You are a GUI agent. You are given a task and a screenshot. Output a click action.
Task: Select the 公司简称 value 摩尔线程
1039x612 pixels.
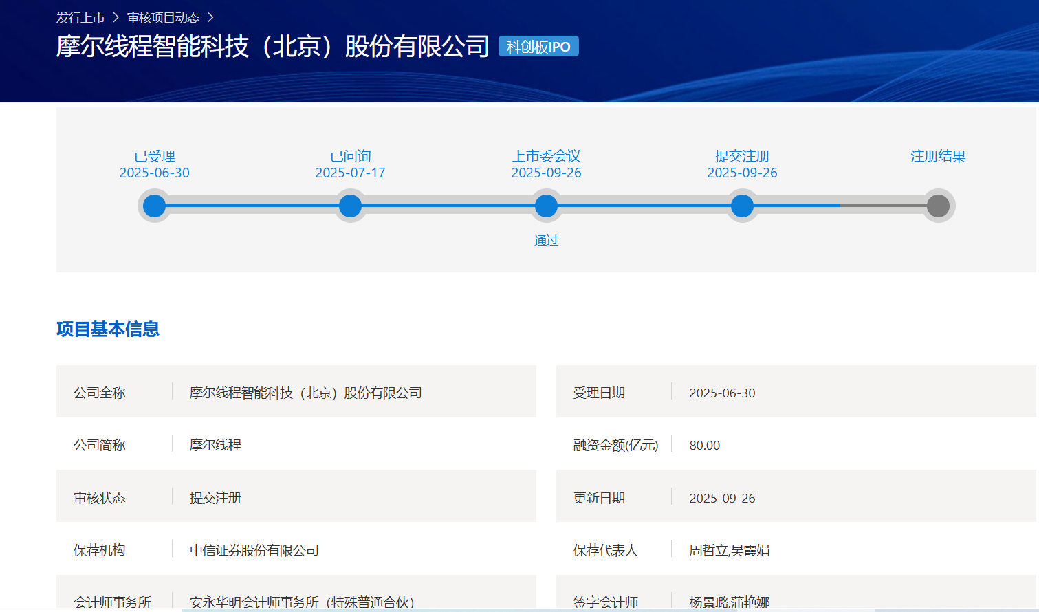(x=215, y=445)
